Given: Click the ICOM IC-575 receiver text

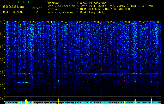Looking at the screenshot, I should [105, 9].
